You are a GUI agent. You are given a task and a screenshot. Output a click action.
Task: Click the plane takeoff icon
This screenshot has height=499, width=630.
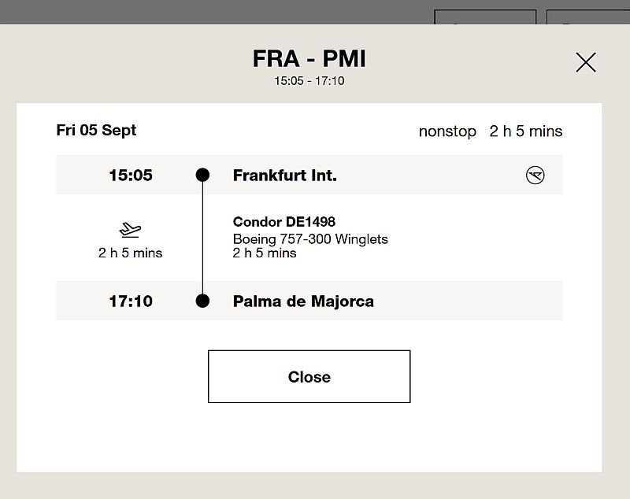click(130, 230)
